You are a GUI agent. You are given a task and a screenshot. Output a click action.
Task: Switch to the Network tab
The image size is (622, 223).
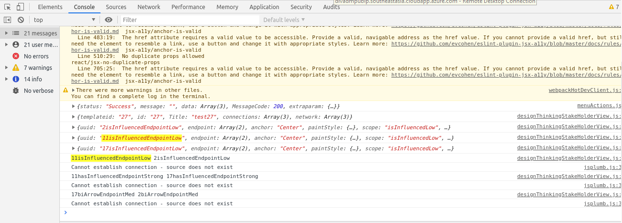(149, 7)
